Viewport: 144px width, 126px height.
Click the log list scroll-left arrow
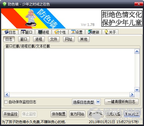point(7,95)
